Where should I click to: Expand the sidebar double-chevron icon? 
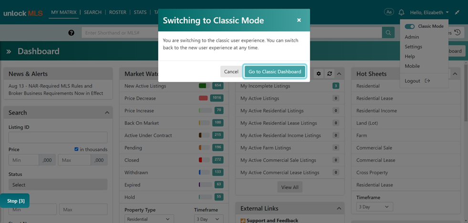coord(9,51)
